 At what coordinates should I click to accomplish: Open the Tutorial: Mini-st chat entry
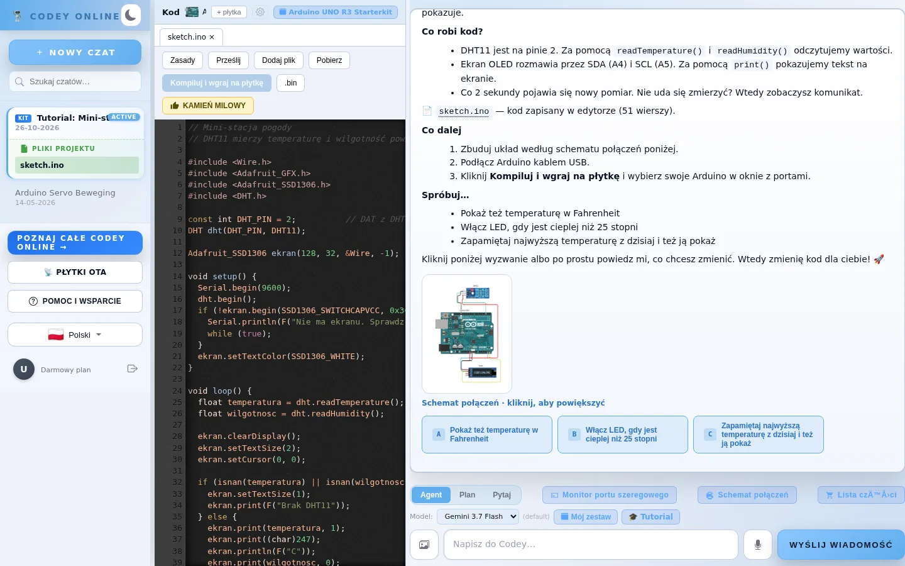[75, 122]
